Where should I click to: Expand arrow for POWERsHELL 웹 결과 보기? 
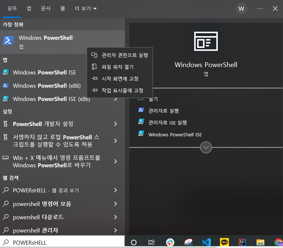[115, 190]
